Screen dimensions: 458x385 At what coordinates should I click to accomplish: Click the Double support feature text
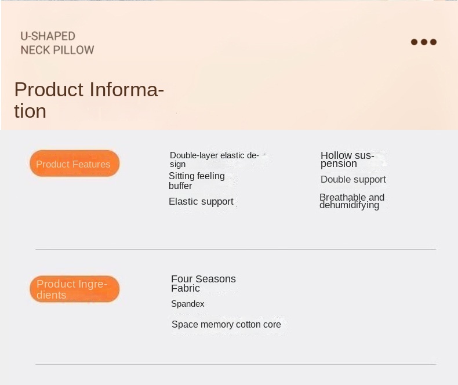[x=353, y=180]
